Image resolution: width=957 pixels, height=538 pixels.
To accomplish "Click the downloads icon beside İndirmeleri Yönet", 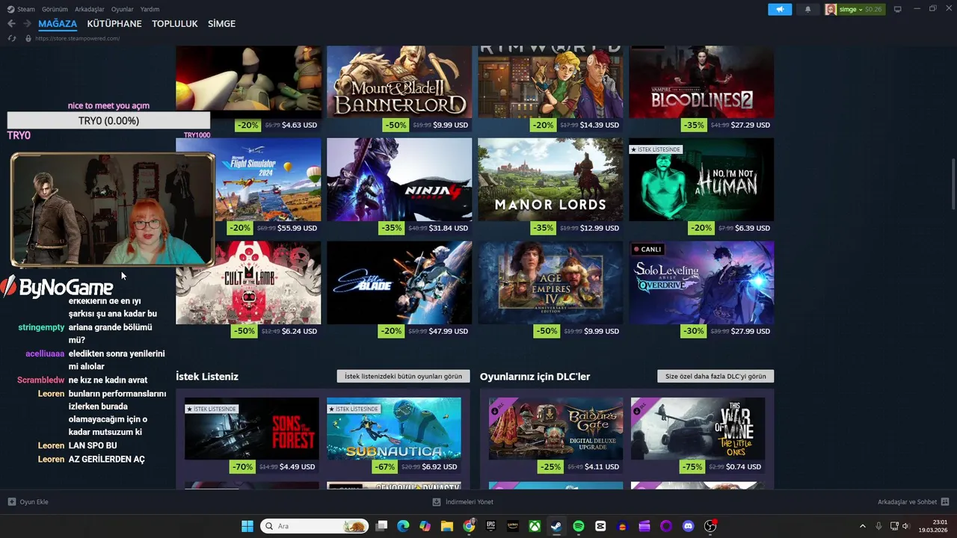I will [x=437, y=501].
